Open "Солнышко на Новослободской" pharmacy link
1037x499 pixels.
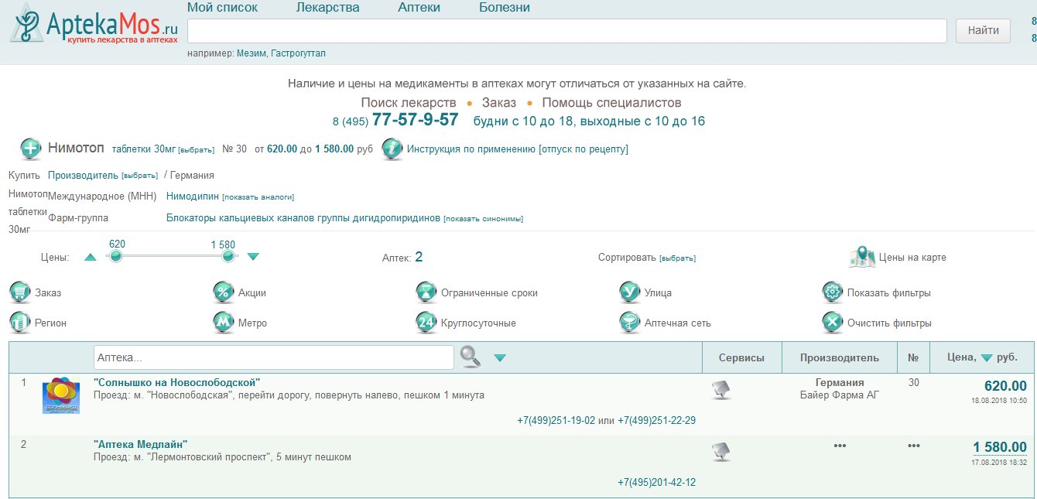[x=176, y=382]
